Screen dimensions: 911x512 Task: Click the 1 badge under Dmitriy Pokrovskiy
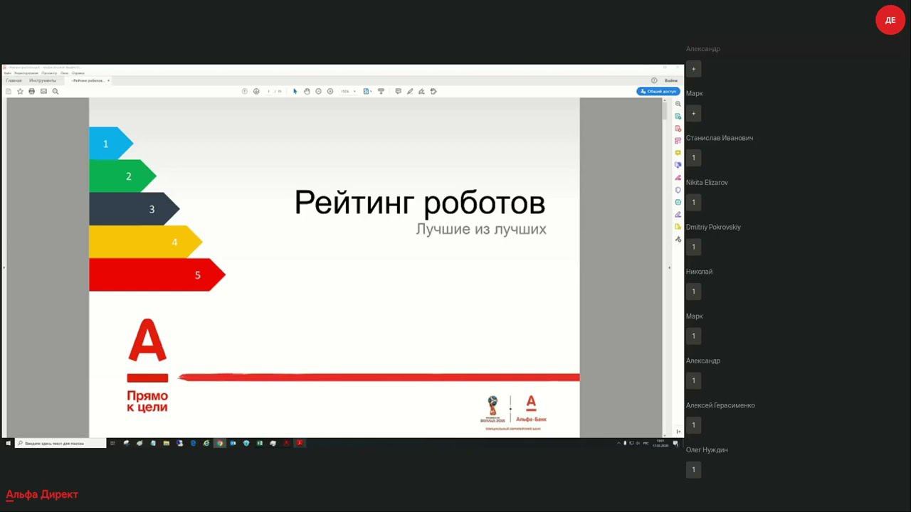click(694, 247)
